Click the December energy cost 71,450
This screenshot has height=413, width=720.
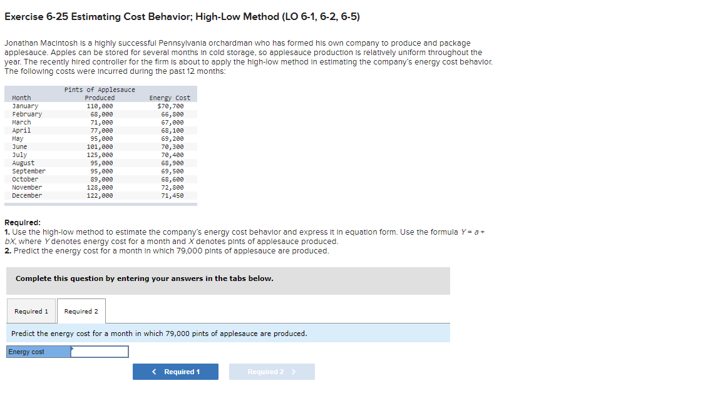[x=172, y=196]
